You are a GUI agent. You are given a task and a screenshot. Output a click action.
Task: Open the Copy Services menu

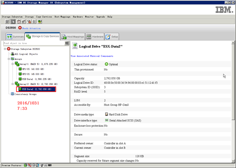click(x=44, y=17)
